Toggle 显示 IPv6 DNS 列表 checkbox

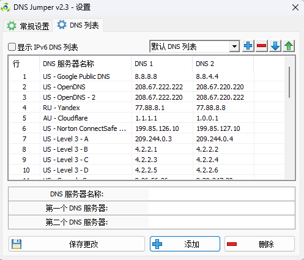12,47
